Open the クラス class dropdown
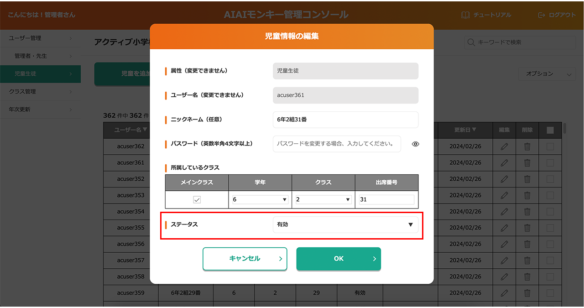584x308 pixels. coord(323,200)
